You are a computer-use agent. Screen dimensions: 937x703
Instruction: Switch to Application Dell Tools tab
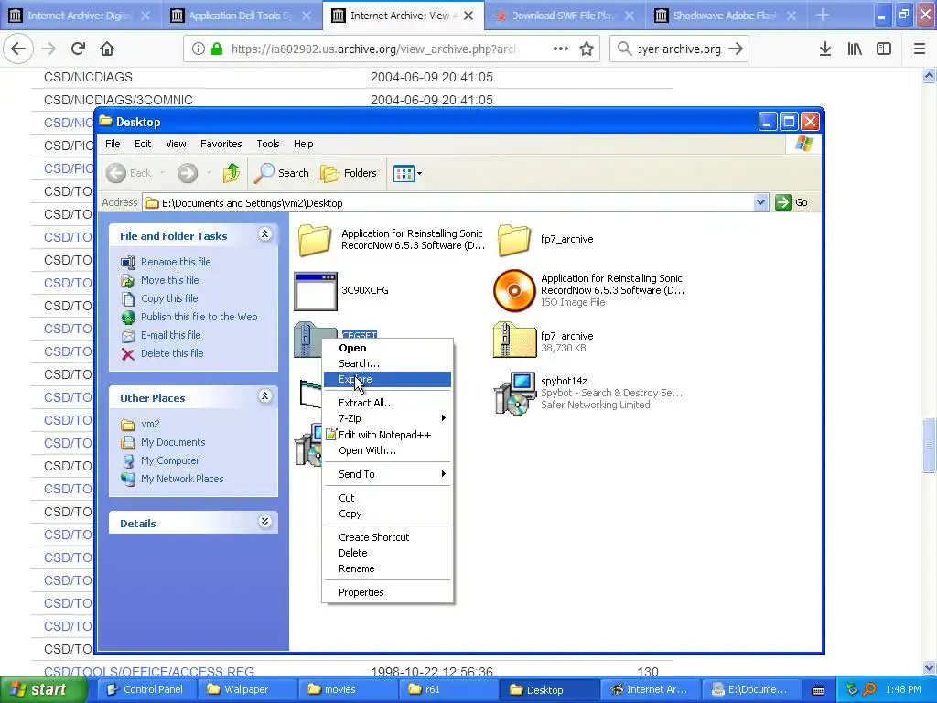point(241,16)
